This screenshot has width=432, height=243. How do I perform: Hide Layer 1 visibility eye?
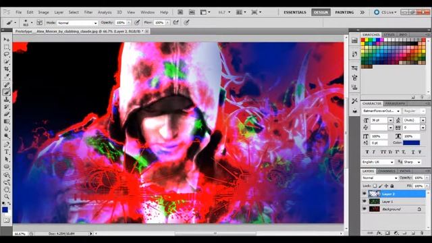pyautogui.click(x=364, y=202)
